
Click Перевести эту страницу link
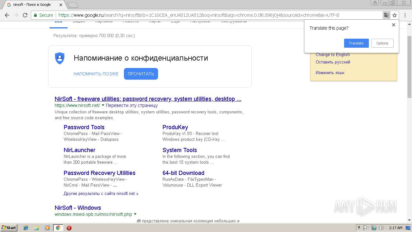click(132, 105)
